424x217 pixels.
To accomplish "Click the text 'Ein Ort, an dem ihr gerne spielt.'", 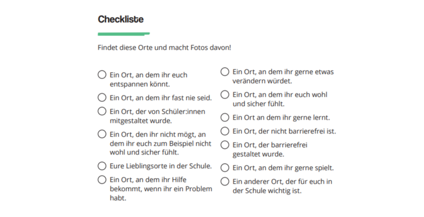I will (283, 168).
